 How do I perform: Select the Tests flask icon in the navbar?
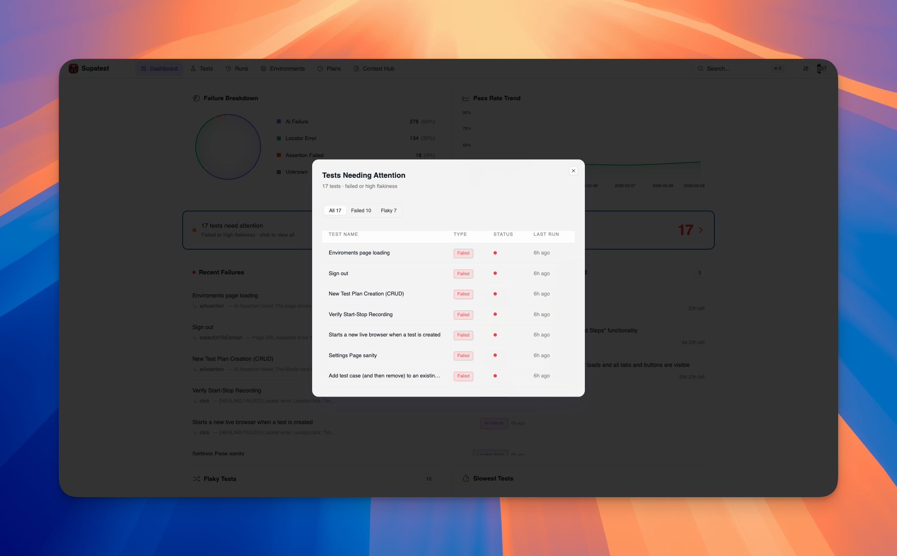(x=194, y=68)
